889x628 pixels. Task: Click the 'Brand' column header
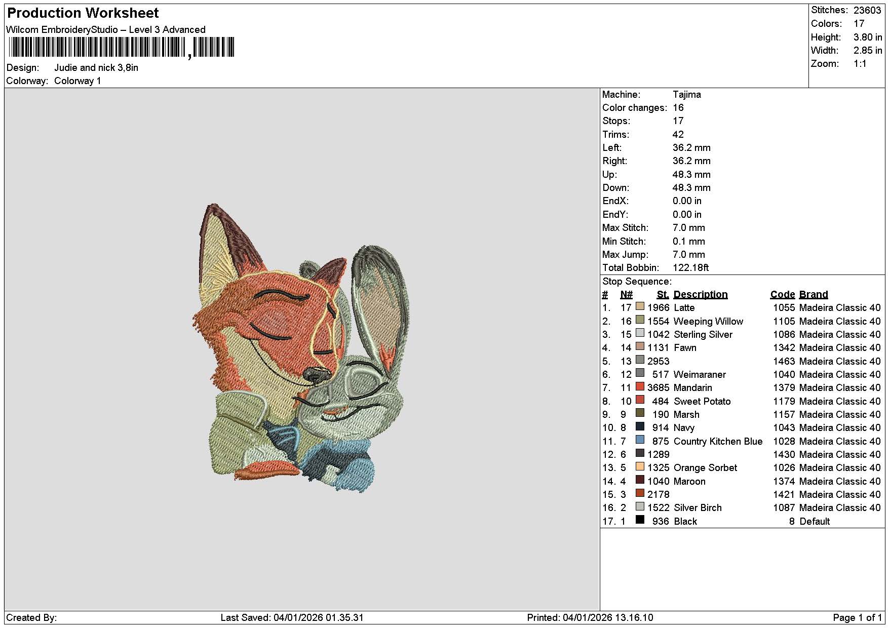pyautogui.click(x=814, y=294)
